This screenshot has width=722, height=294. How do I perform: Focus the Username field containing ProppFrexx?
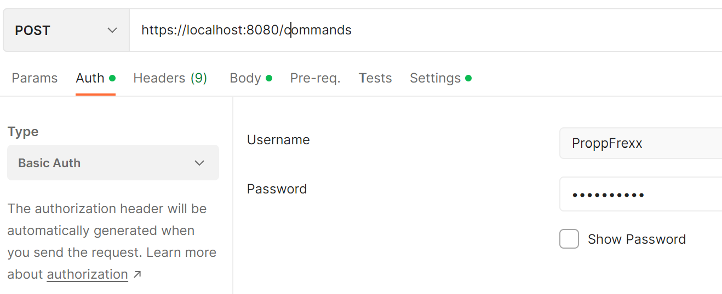pos(640,143)
